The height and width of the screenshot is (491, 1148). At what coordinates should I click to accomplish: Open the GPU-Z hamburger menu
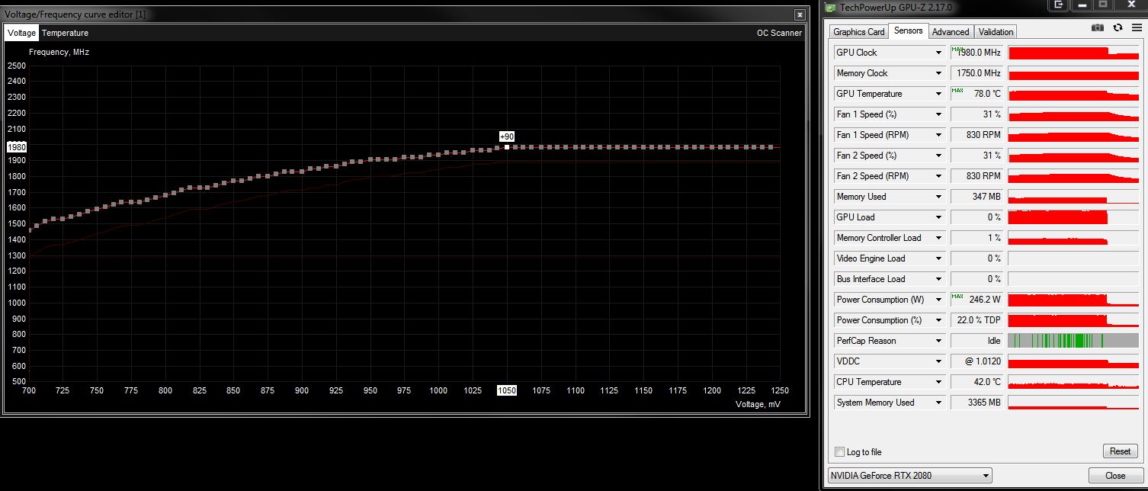point(1137,27)
